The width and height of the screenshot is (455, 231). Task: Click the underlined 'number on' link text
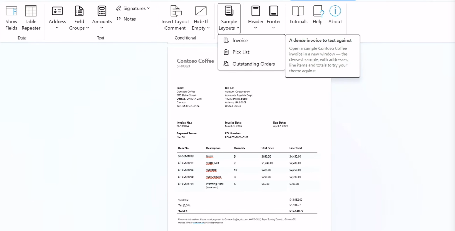(x=198, y=223)
